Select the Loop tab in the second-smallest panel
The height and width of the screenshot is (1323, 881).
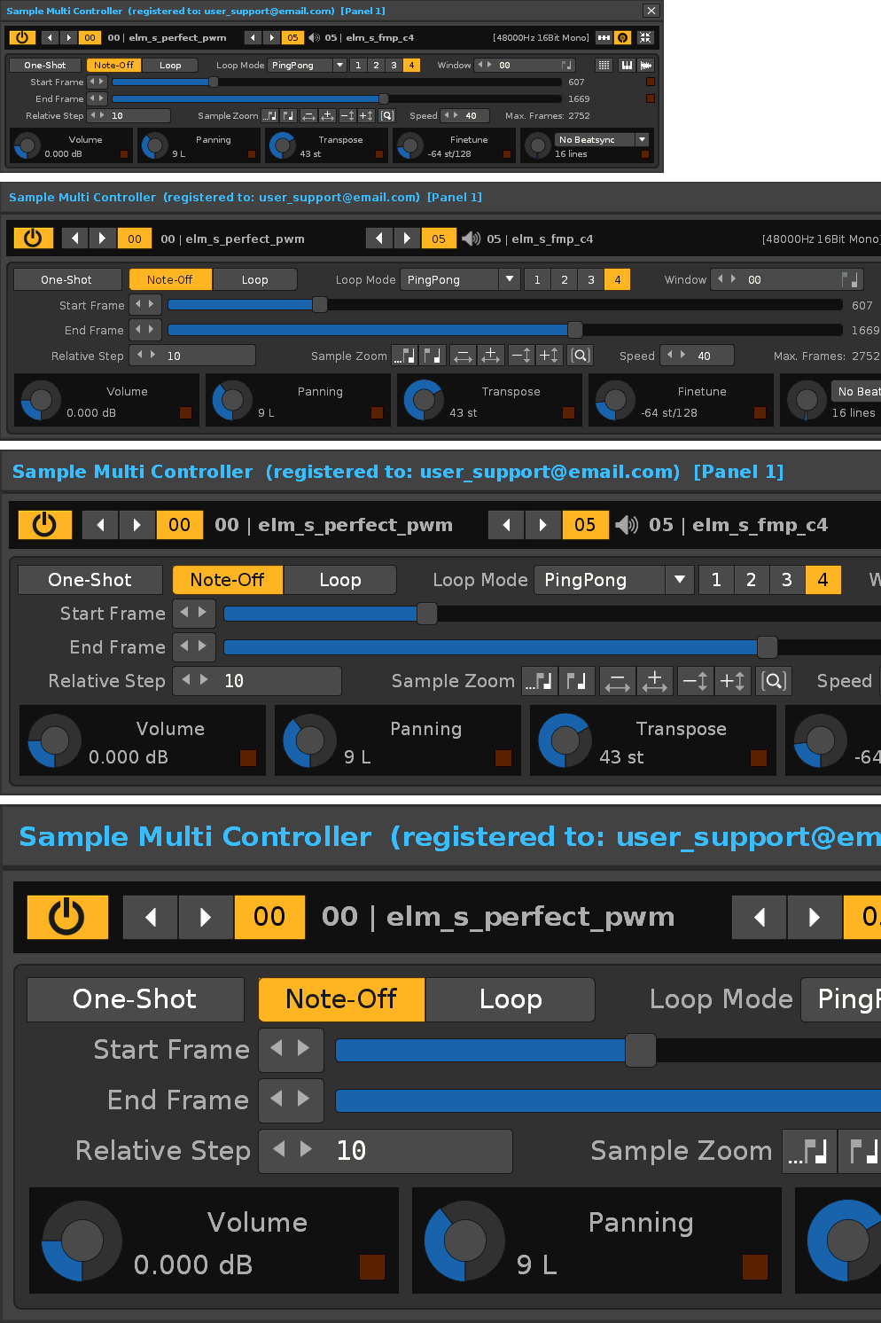[254, 279]
